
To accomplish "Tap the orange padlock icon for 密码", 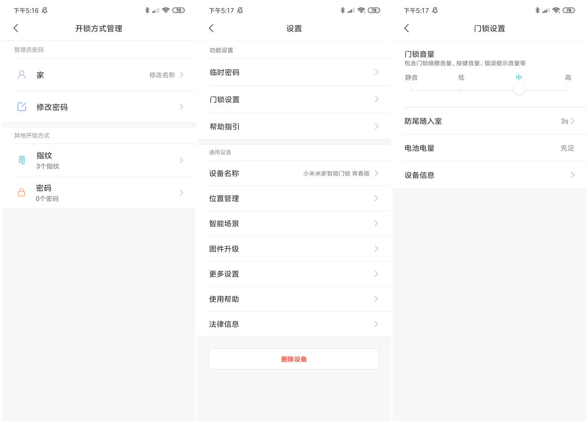I will pyautogui.click(x=21, y=193).
